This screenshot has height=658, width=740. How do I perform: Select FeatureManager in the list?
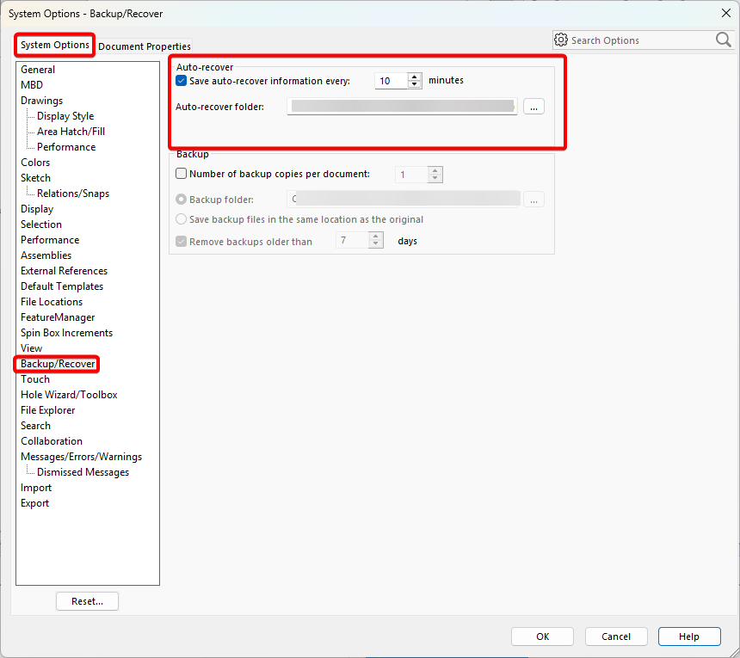tap(58, 317)
